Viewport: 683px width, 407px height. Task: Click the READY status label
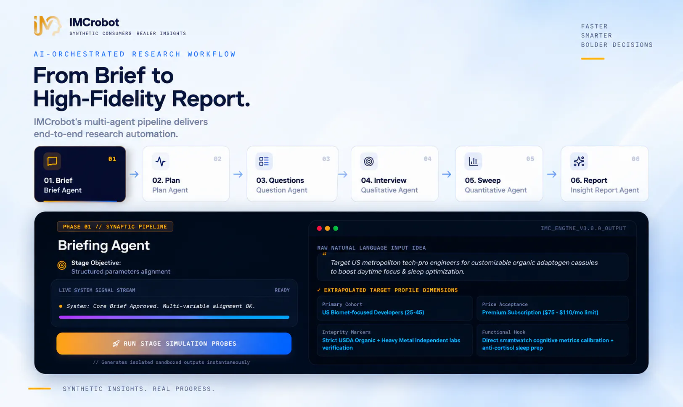coord(282,290)
